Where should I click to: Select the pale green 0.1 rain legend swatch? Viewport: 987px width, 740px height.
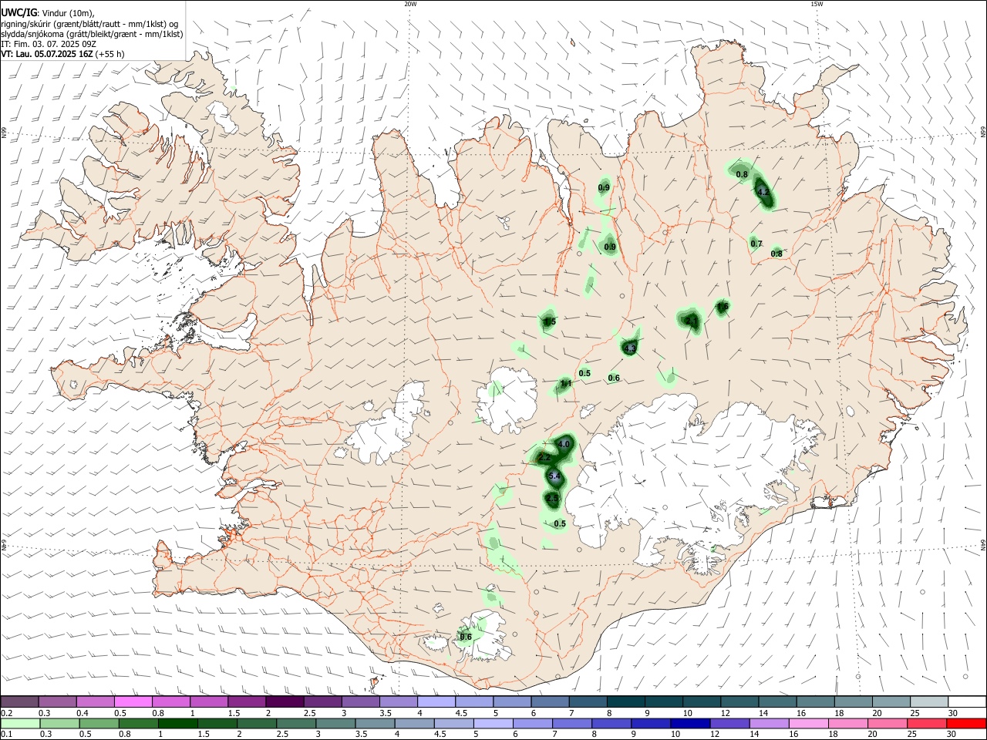click(19, 723)
